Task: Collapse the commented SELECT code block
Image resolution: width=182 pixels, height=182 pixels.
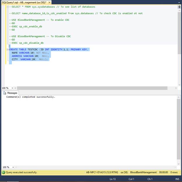Action: click(8, 7)
